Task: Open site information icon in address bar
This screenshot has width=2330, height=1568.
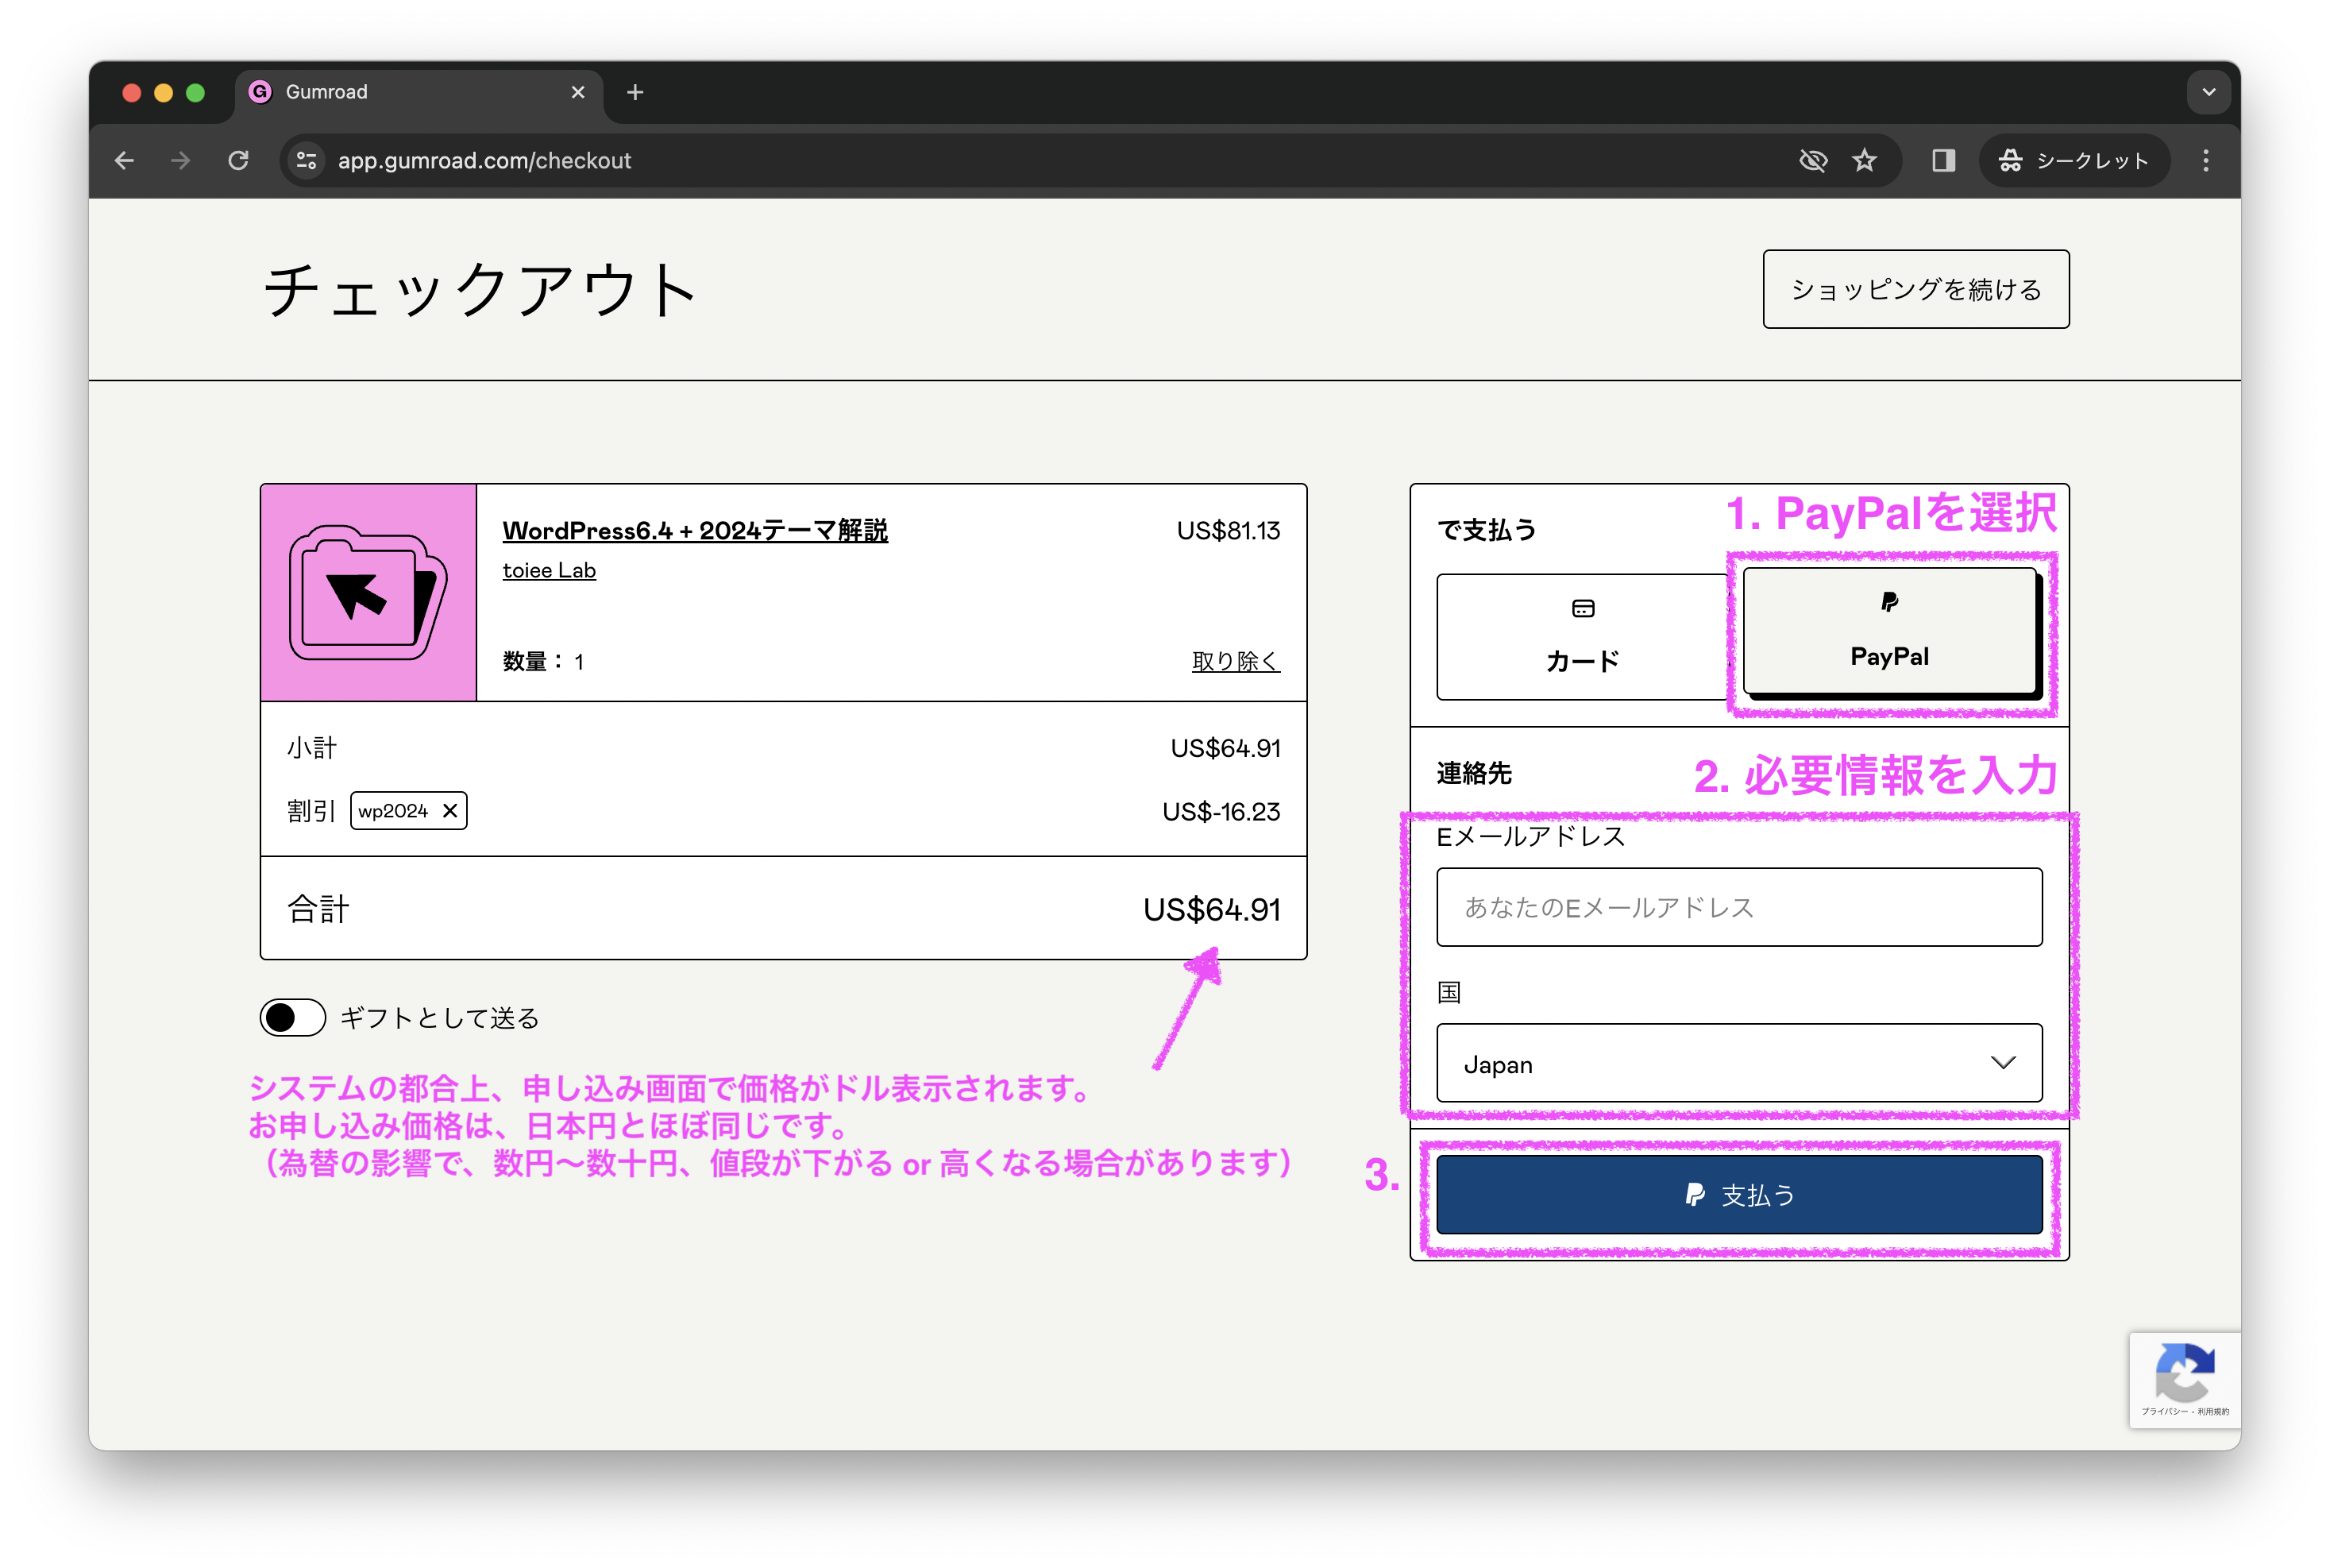Action: click(x=307, y=160)
